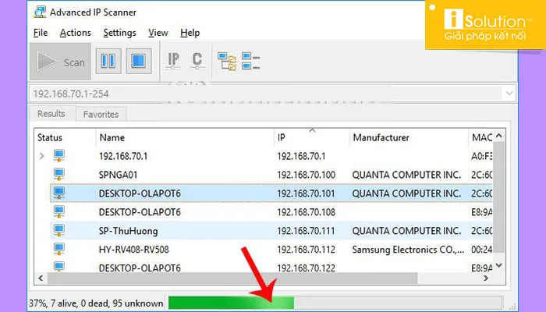Click the vertical scrollbar thumb
The height and width of the screenshot is (312, 546).
pos(499,197)
